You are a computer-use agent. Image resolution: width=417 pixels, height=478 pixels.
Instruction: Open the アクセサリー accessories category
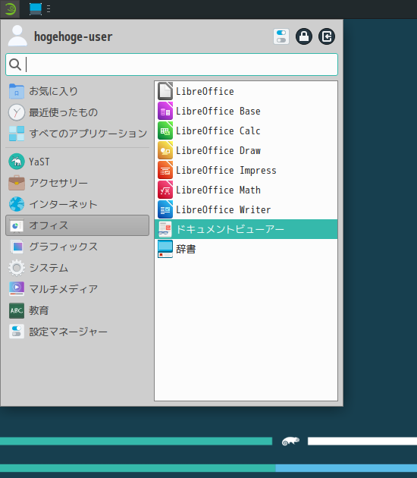[x=77, y=183]
